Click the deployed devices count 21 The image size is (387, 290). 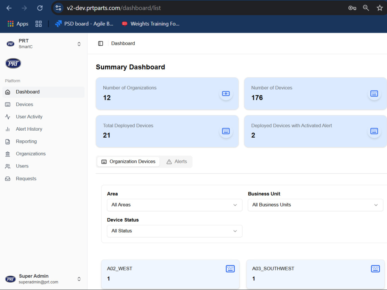pyautogui.click(x=107, y=135)
